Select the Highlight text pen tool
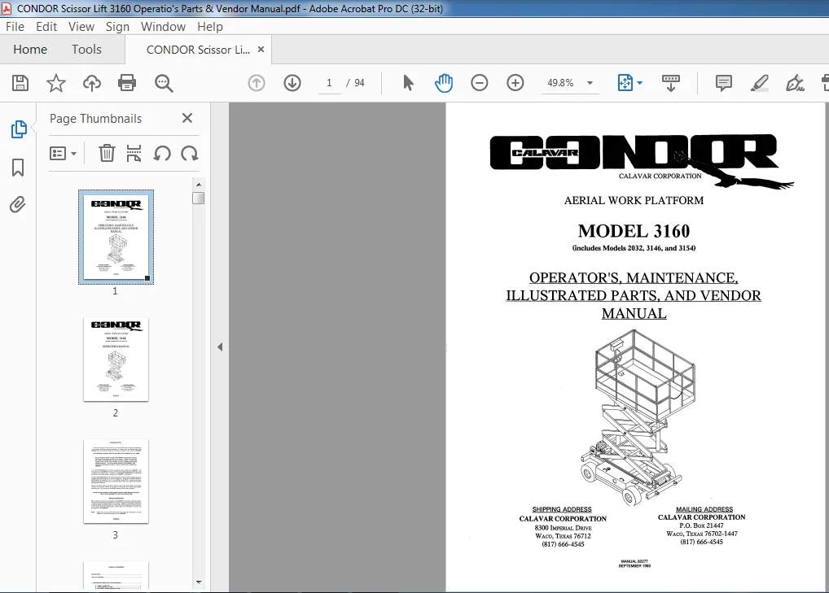 [x=760, y=83]
